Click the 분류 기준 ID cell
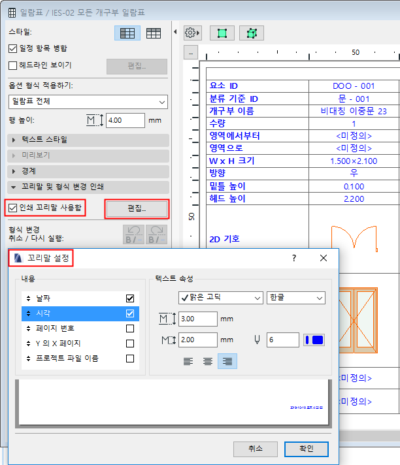This screenshot has width=400, height=465. pos(258,99)
